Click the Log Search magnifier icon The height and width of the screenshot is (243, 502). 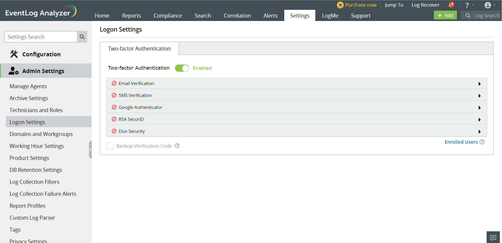tap(468, 16)
